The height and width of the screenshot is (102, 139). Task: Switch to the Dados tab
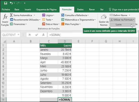80,10
